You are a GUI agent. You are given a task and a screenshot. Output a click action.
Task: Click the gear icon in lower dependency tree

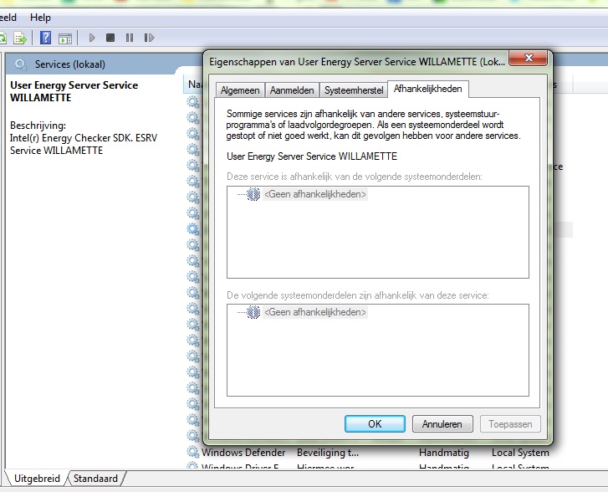(x=253, y=312)
